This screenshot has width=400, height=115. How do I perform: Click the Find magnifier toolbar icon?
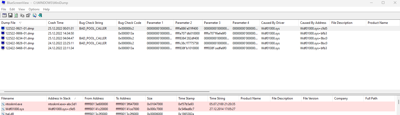[x=34, y=16]
